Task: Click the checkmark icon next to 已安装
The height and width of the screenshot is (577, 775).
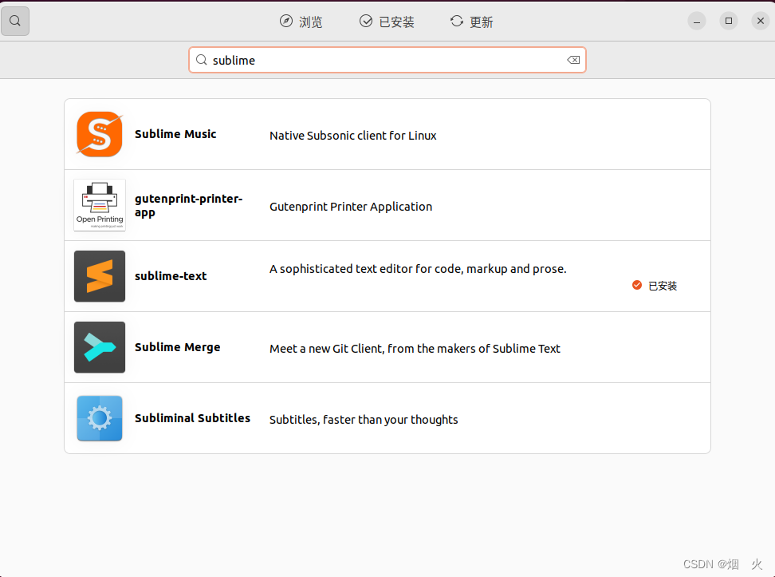Action: (x=366, y=22)
